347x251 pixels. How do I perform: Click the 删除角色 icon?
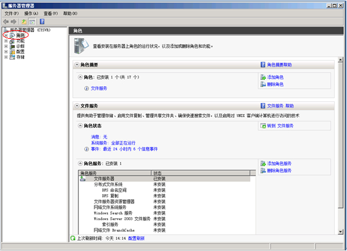(x=263, y=84)
